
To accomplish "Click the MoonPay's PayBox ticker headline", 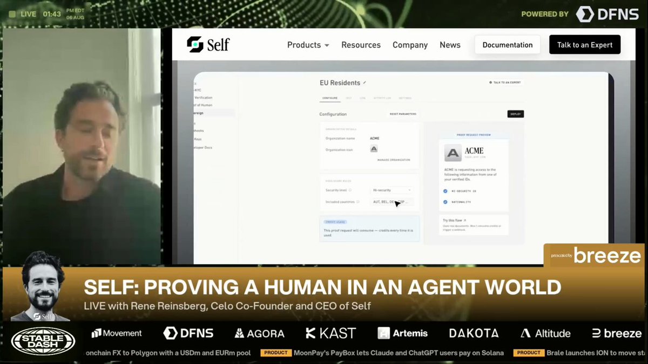I will 399,353.
